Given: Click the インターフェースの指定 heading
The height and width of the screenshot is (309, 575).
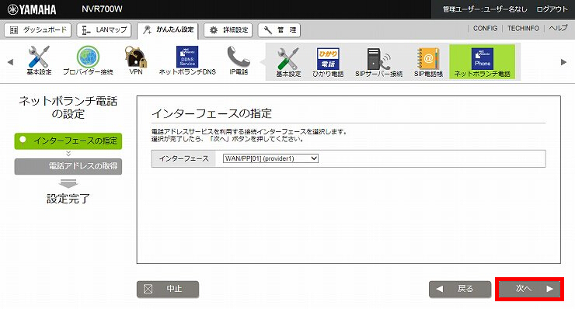Looking at the screenshot, I should [211, 113].
